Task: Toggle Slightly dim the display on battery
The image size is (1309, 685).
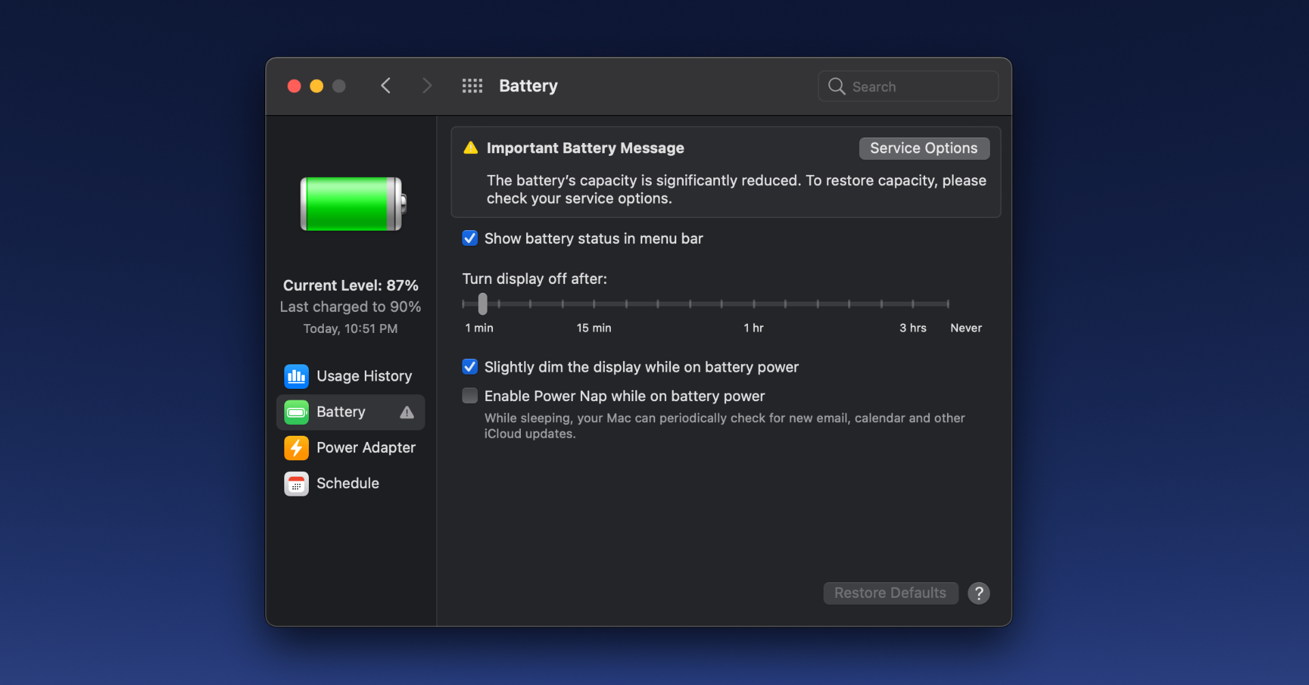Action: (x=470, y=367)
